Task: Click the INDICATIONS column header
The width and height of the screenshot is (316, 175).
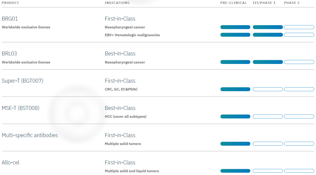Action: 117,3
